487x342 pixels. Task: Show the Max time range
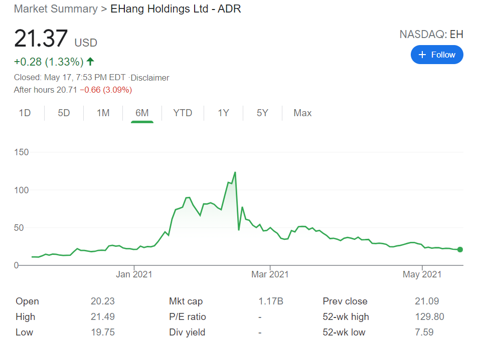[x=302, y=113]
